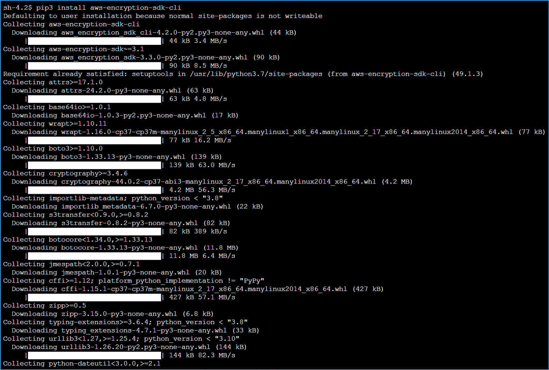Click the 'Collecting cffi>=1.12' line
Screen dimensions: 549x370
[134, 281]
